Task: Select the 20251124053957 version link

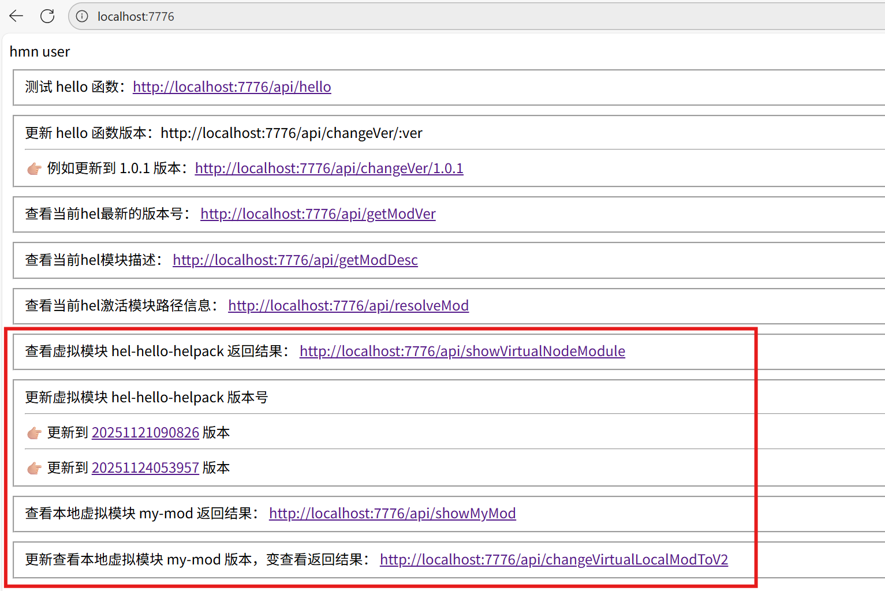Action: click(x=145, y=468)
